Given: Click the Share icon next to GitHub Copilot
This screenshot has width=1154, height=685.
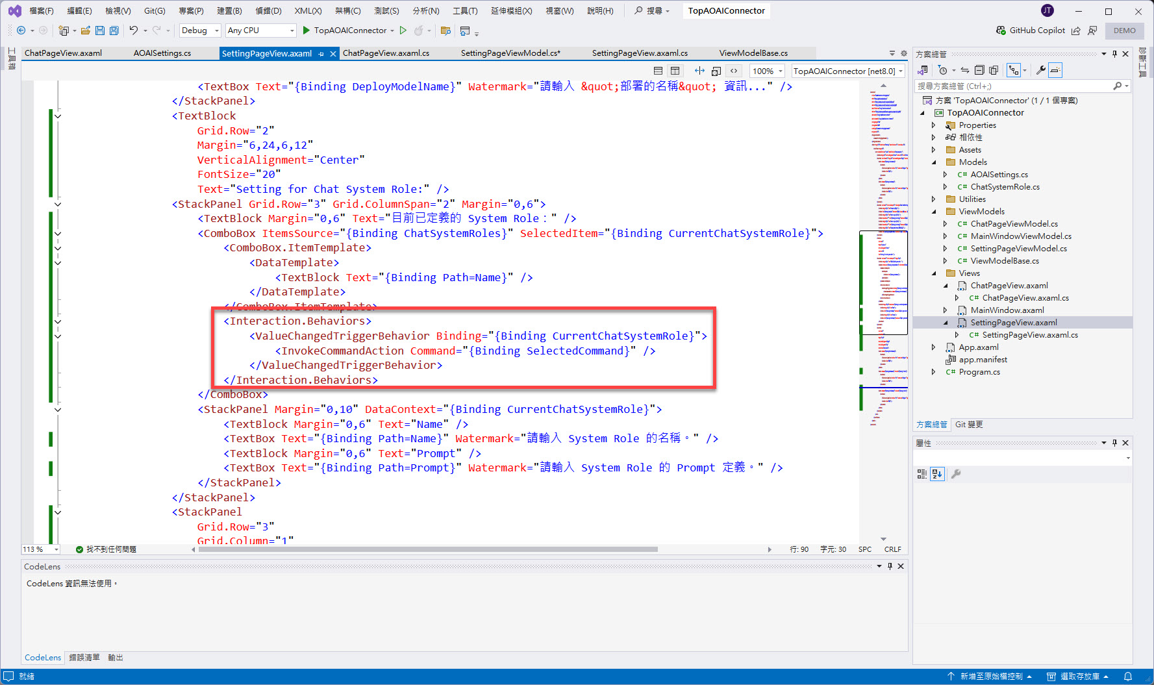Looking at the screenshot, I should click(x=1076, y=31).
